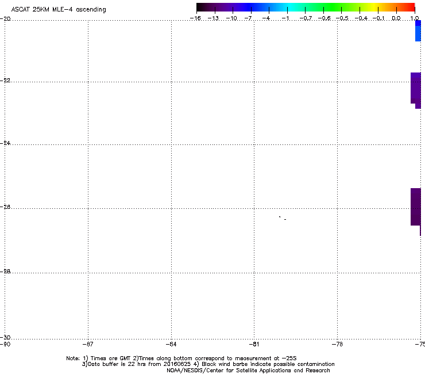Click the -87 longitude axis label
Screen dimensions: 425x374
(87, 345)
